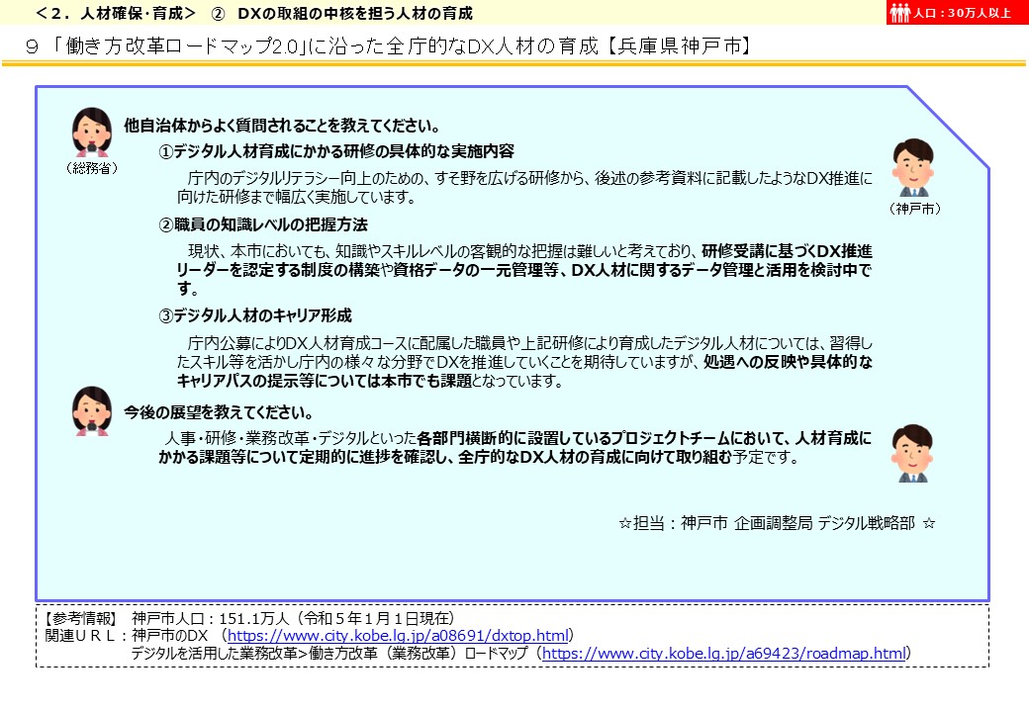The width and height of the screenshot is (1029, 712).
Task: Click the subtitle DXの取組の中核を担う人材の育成
Action: coord(355,13)
